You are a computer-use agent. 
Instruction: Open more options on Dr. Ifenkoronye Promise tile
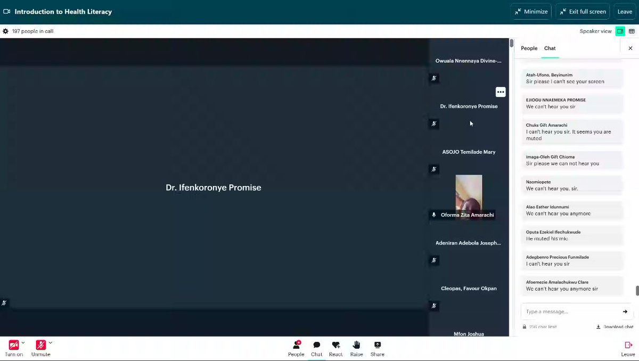pos(501,92)
